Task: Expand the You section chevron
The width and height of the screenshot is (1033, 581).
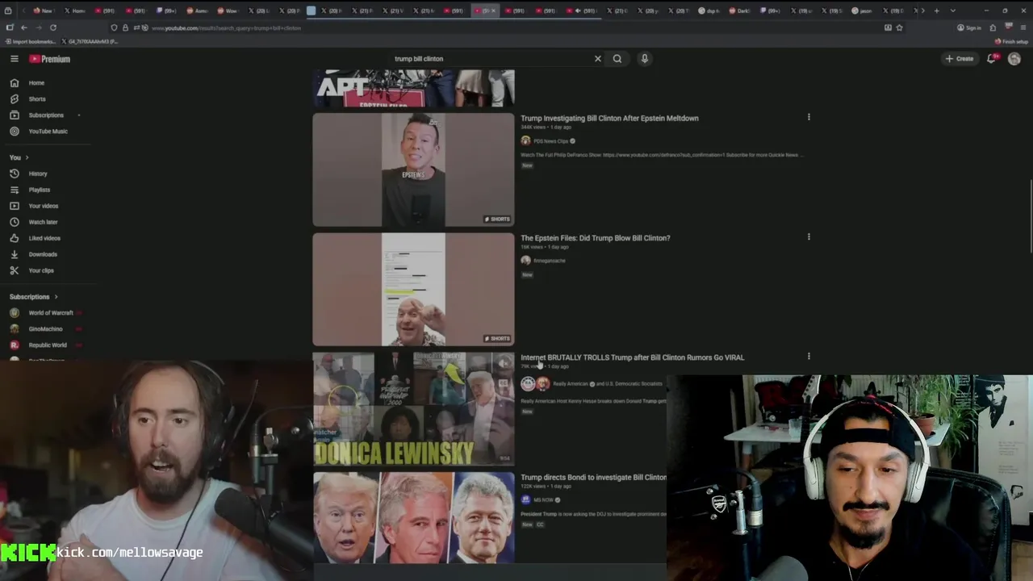Action: point(27,157)
